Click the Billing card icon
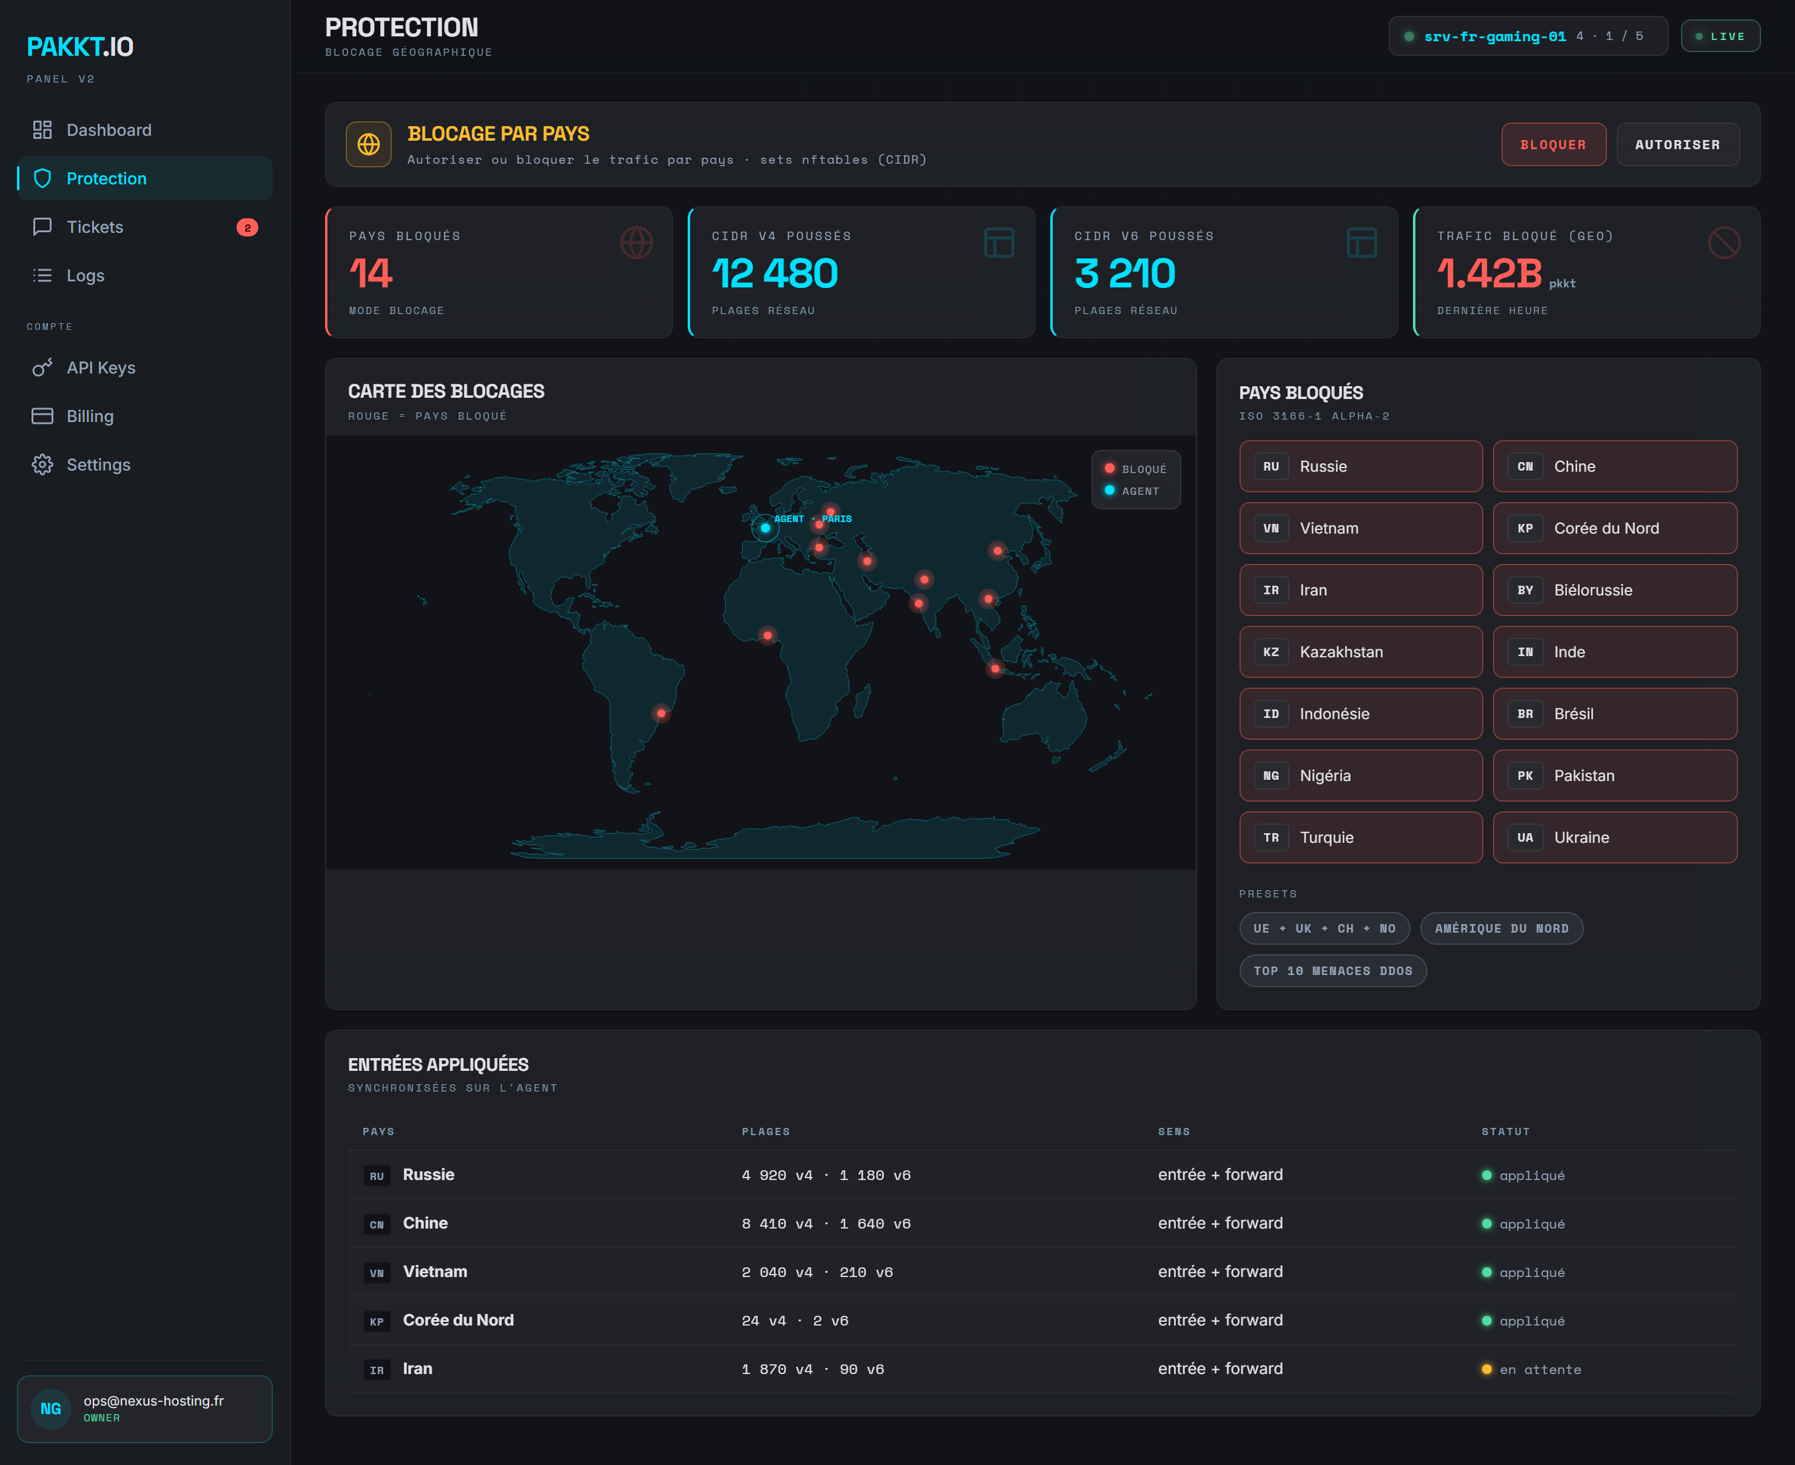The image size is (1795, 1465). 42,416
